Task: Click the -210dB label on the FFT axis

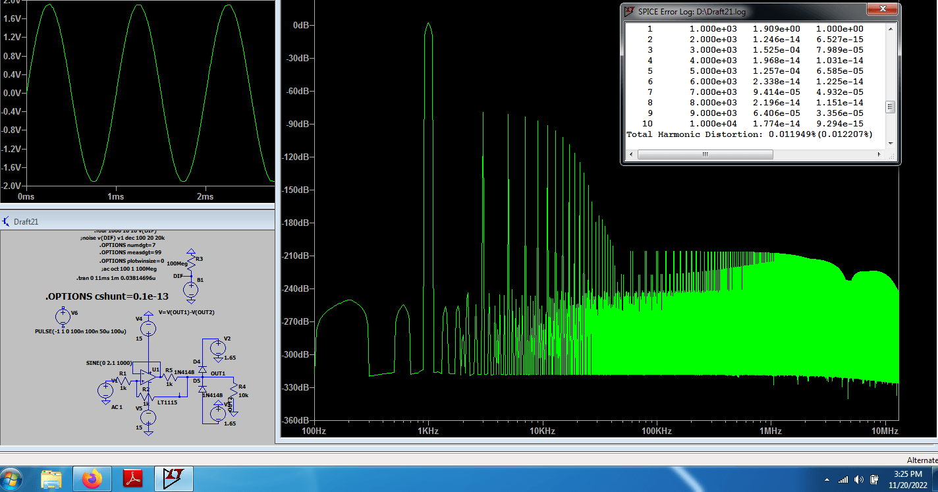Action: [x=296, y=256]
